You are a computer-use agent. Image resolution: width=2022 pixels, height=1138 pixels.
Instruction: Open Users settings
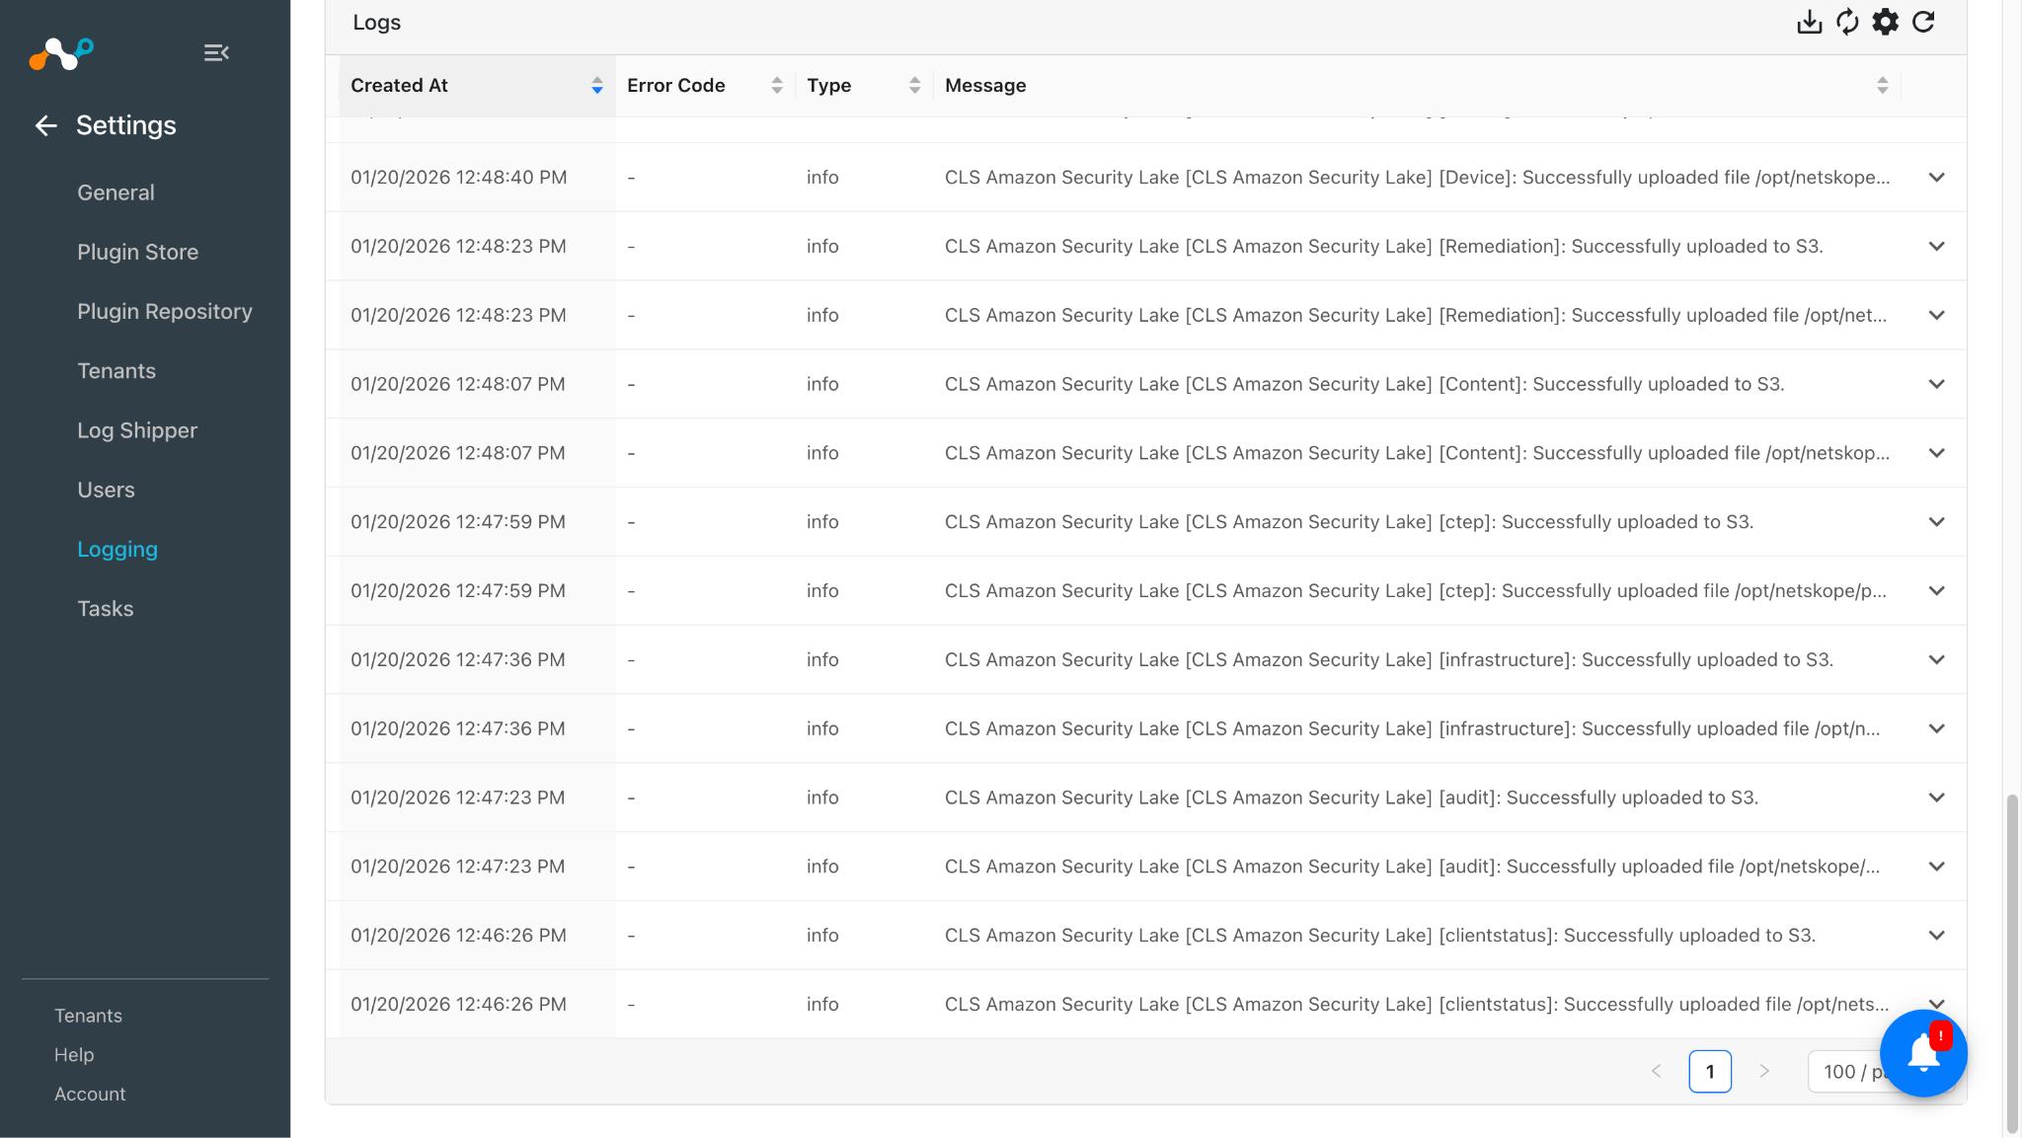point(106,490)
